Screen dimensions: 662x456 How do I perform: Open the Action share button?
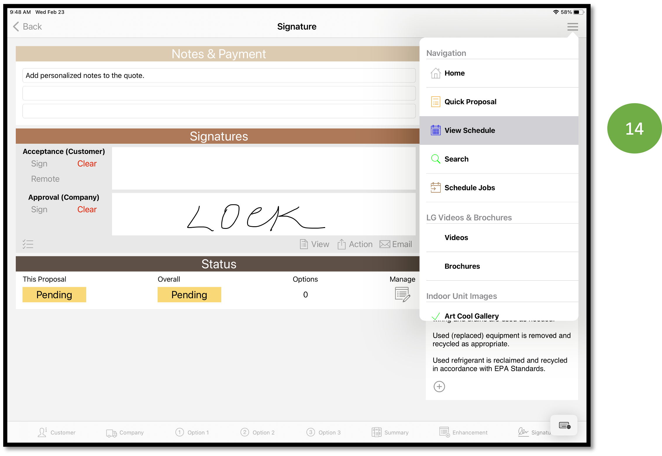pyautogui.click(x=355, y=244)
